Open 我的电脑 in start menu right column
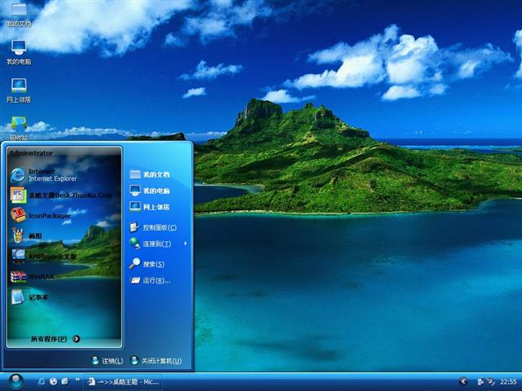This screenshot has height=391, width=522. coord(150,191)
